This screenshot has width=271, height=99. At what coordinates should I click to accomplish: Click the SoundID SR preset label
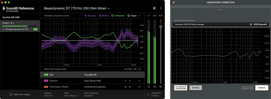91,75
